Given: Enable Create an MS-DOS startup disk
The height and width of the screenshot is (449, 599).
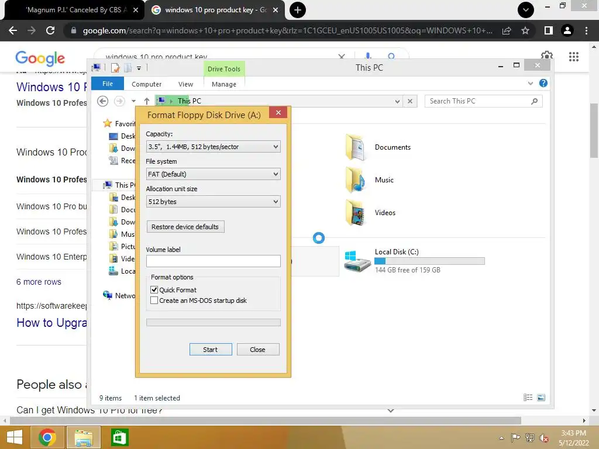Looking at the screenshot, I should (x=154, y=301).
